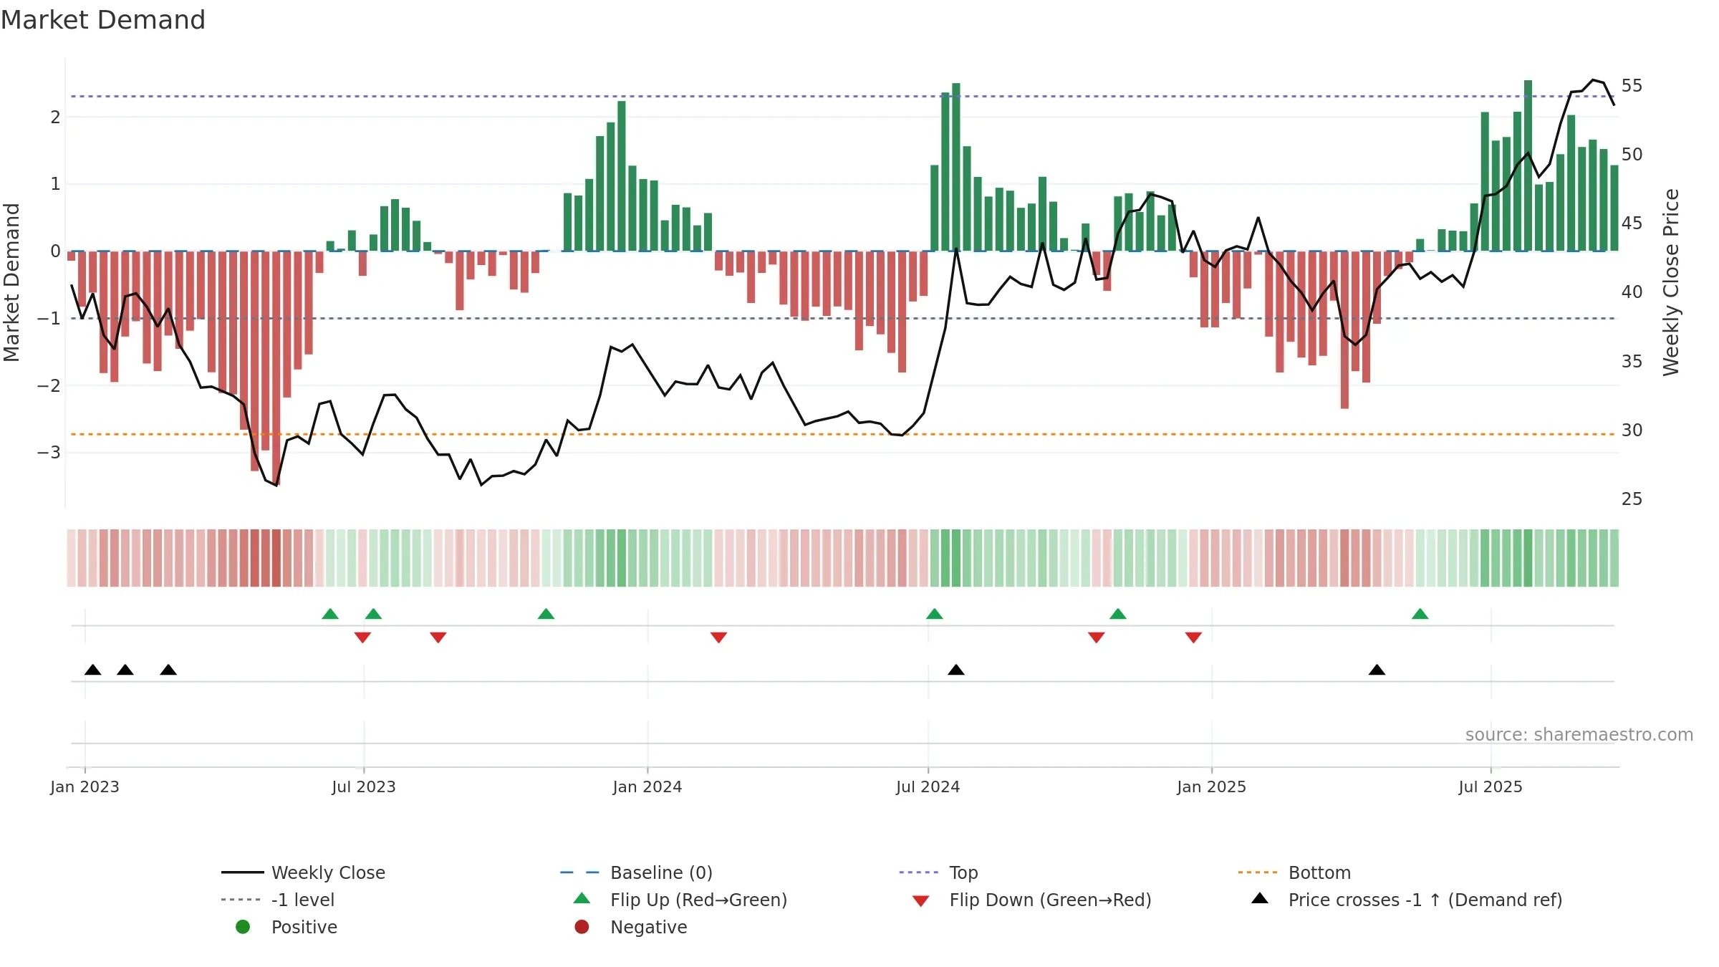Click the green flip-up marker just after Jul 2023
This screenshot has width=1719, height=967.
373,614
